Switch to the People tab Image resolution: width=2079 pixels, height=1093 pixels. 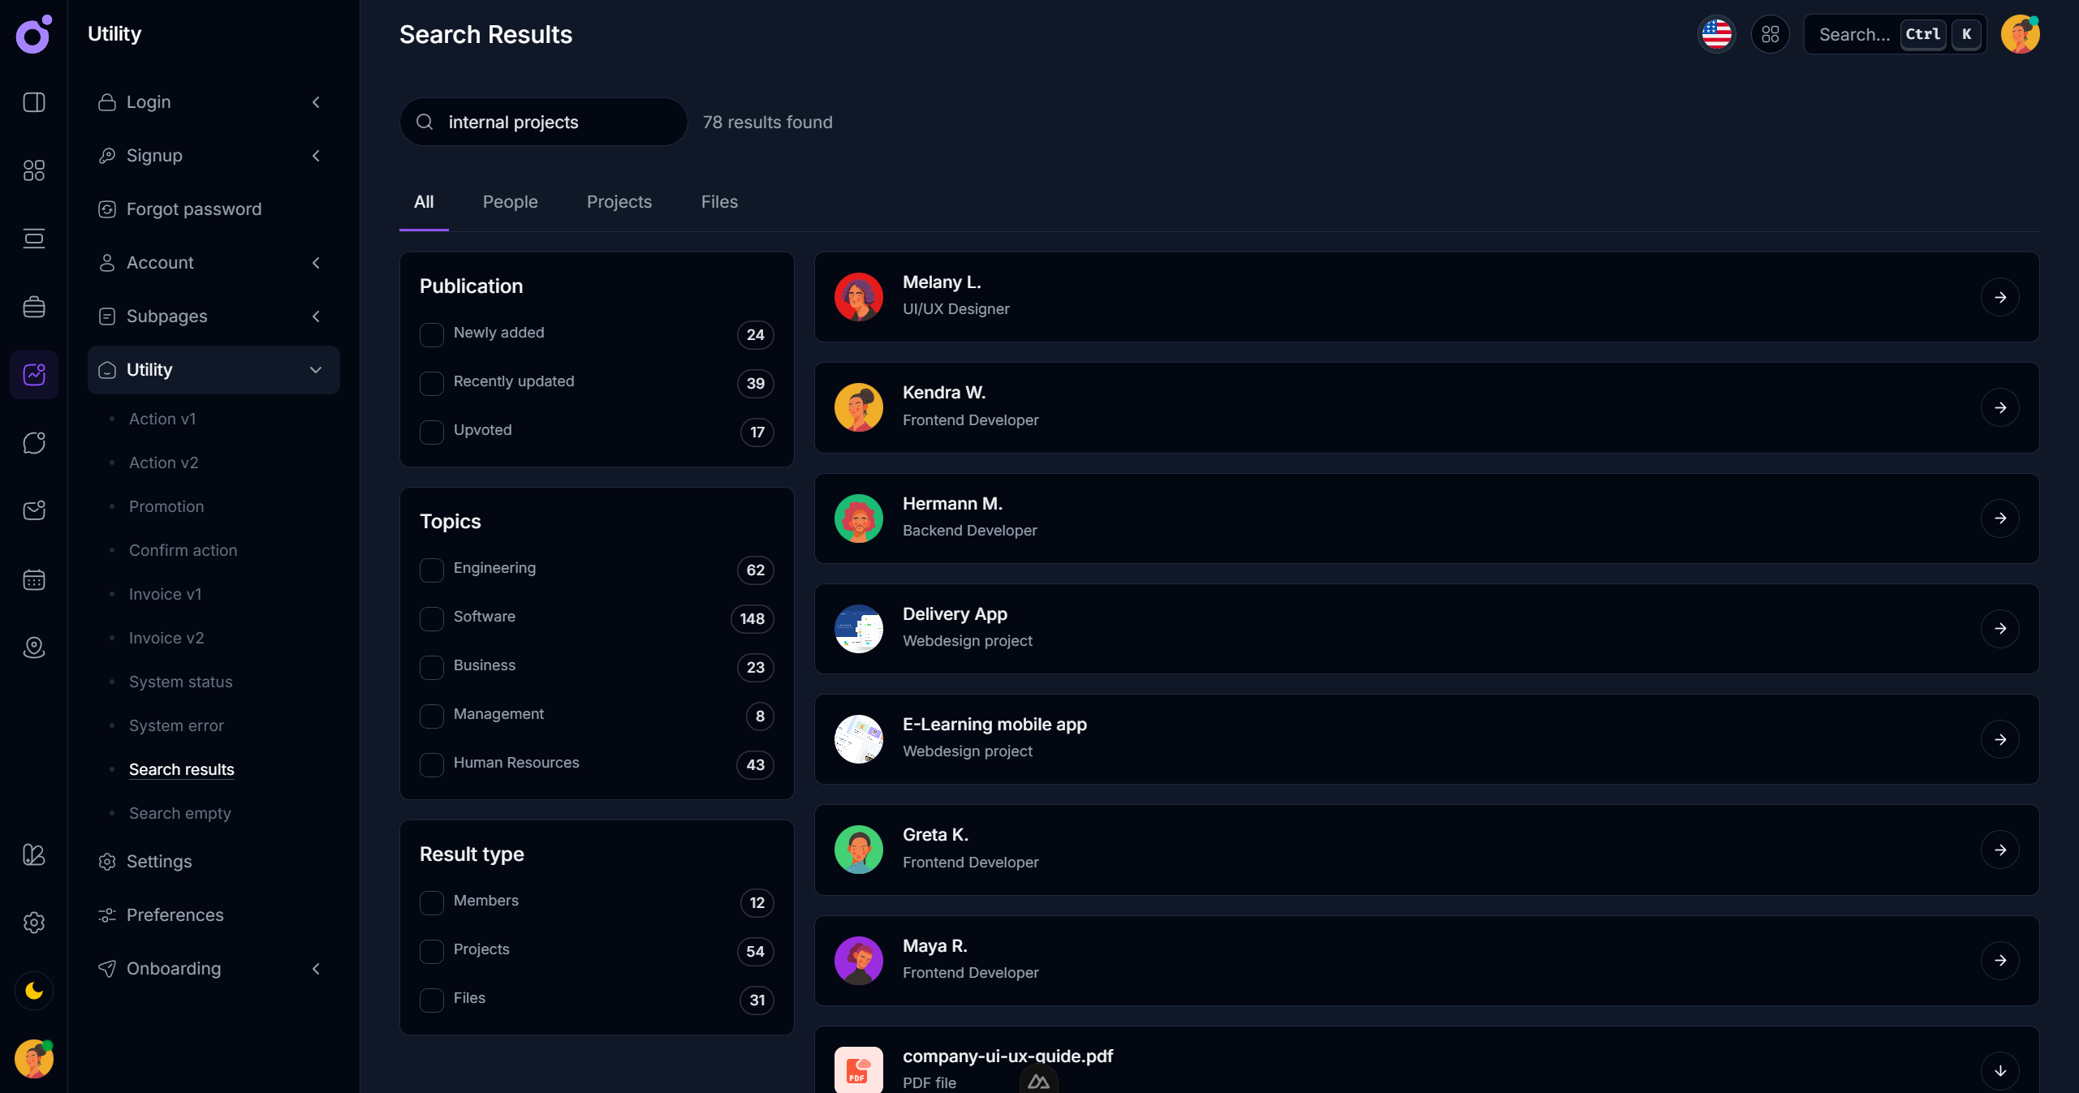510,202
